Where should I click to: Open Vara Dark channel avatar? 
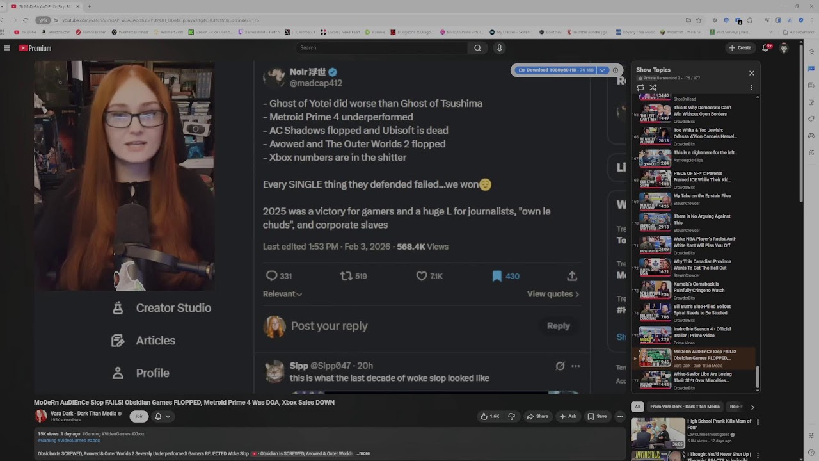[41, 416]
